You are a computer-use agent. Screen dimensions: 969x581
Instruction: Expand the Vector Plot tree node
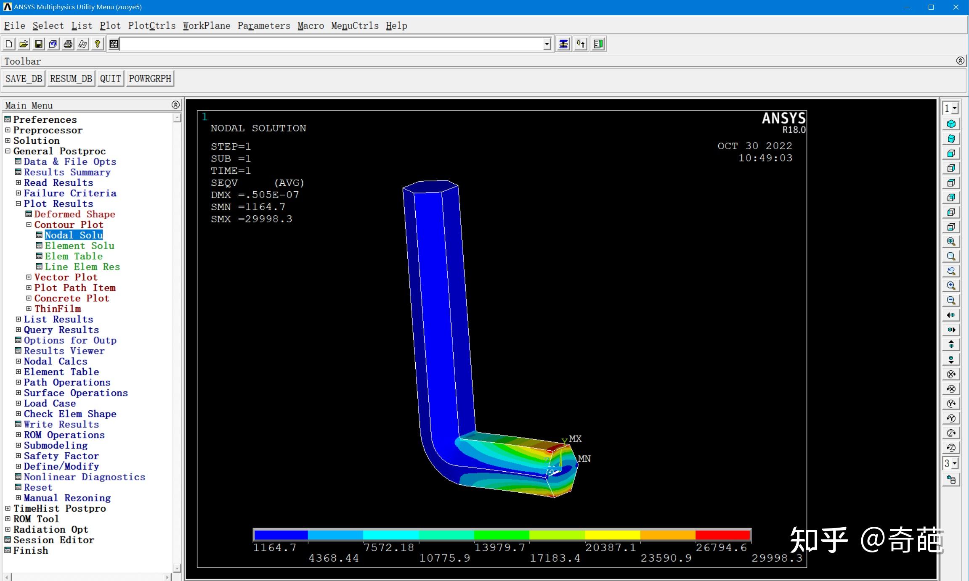coord(29,277)
